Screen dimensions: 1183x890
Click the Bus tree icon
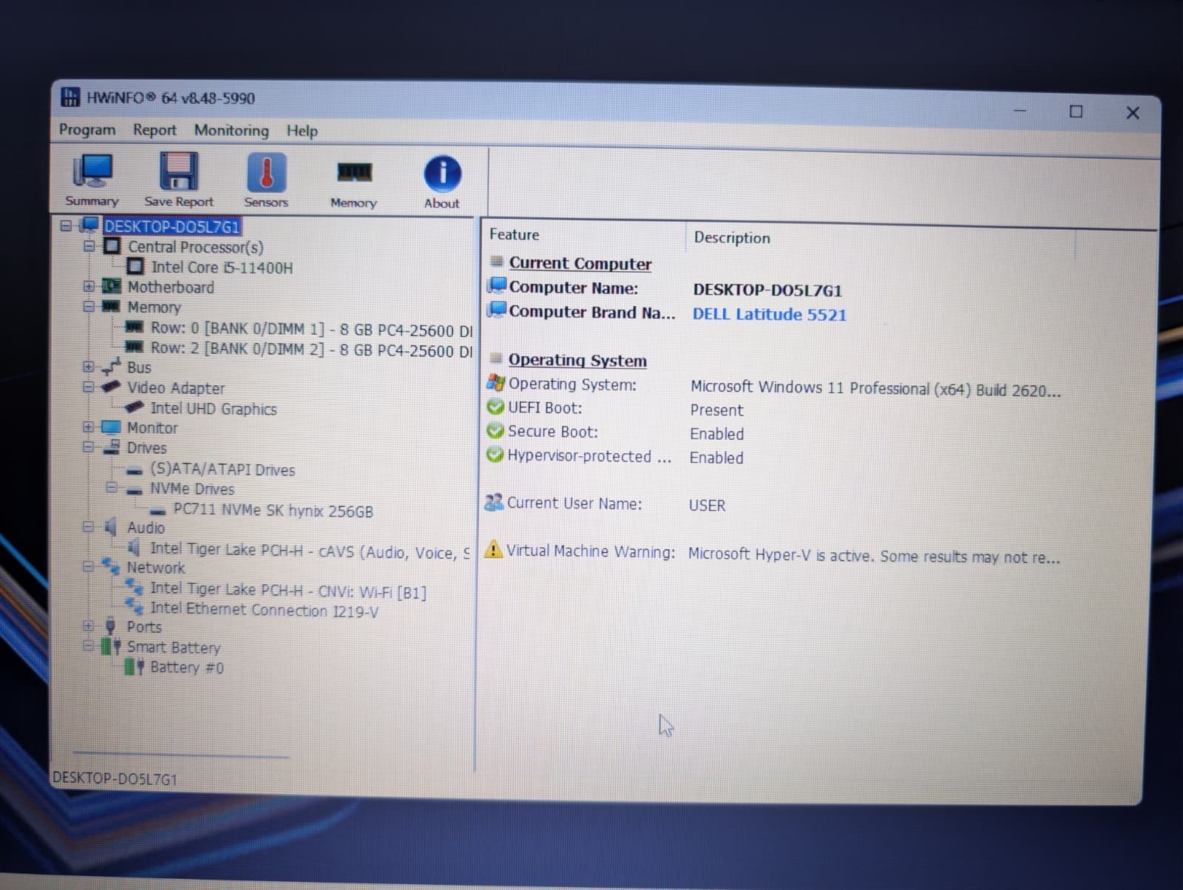(111, 366)
